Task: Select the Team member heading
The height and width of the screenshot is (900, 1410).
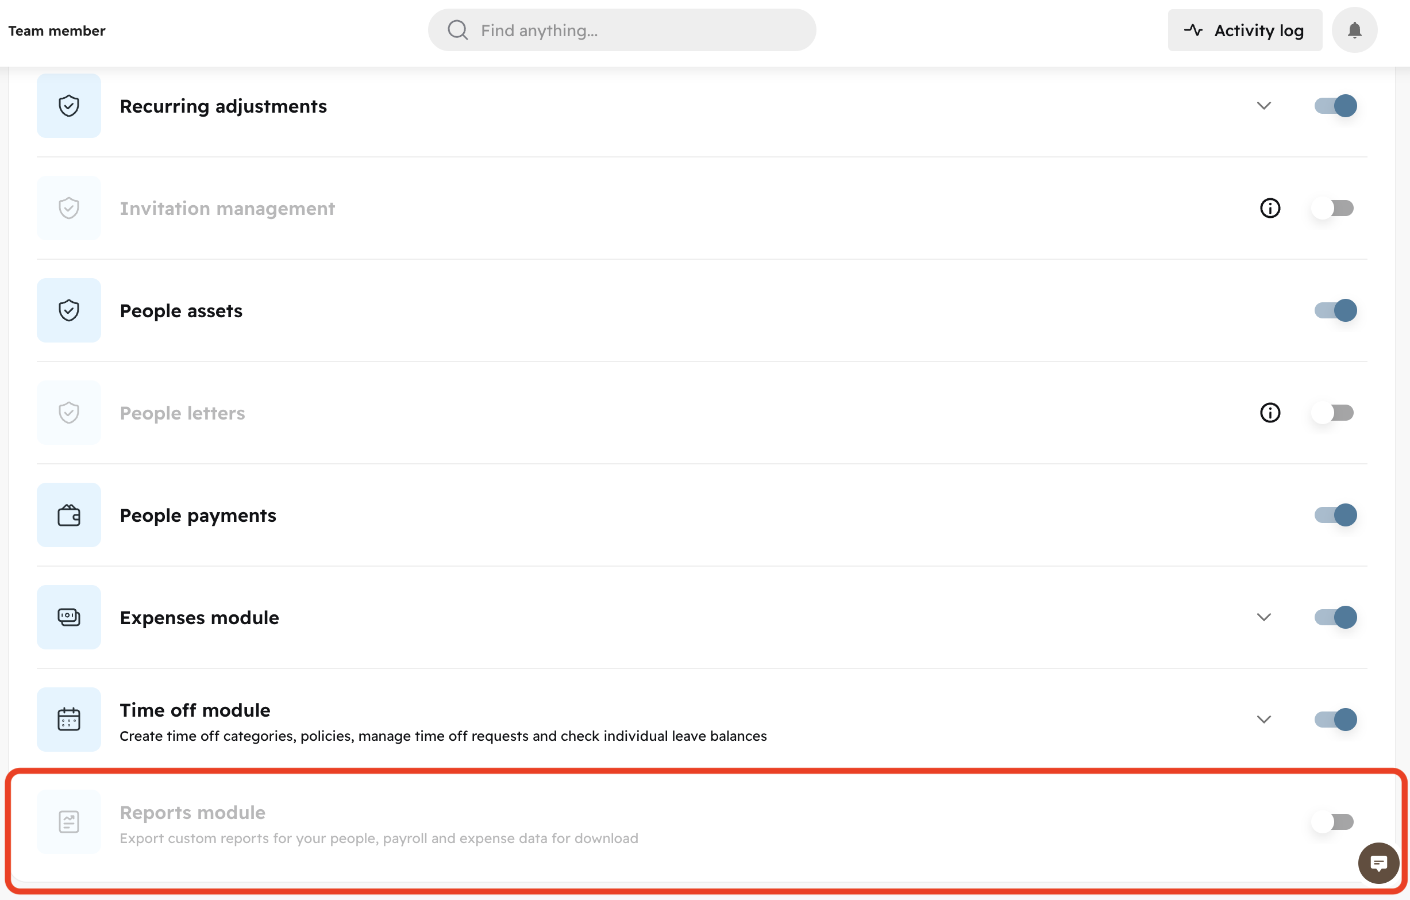Action: point(57,30)
